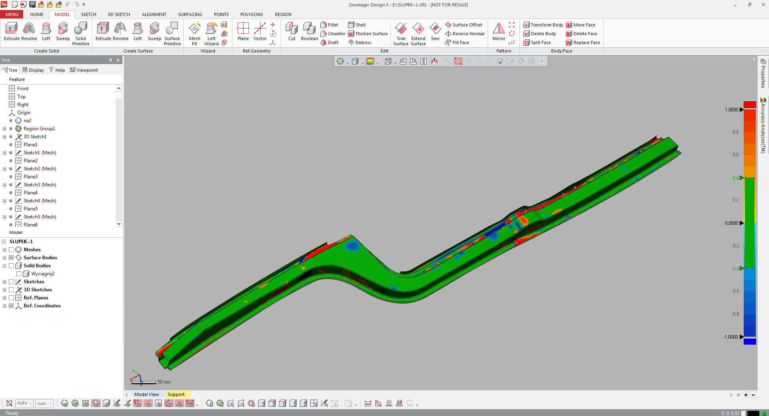Click the Fillet button

[329, 25]
